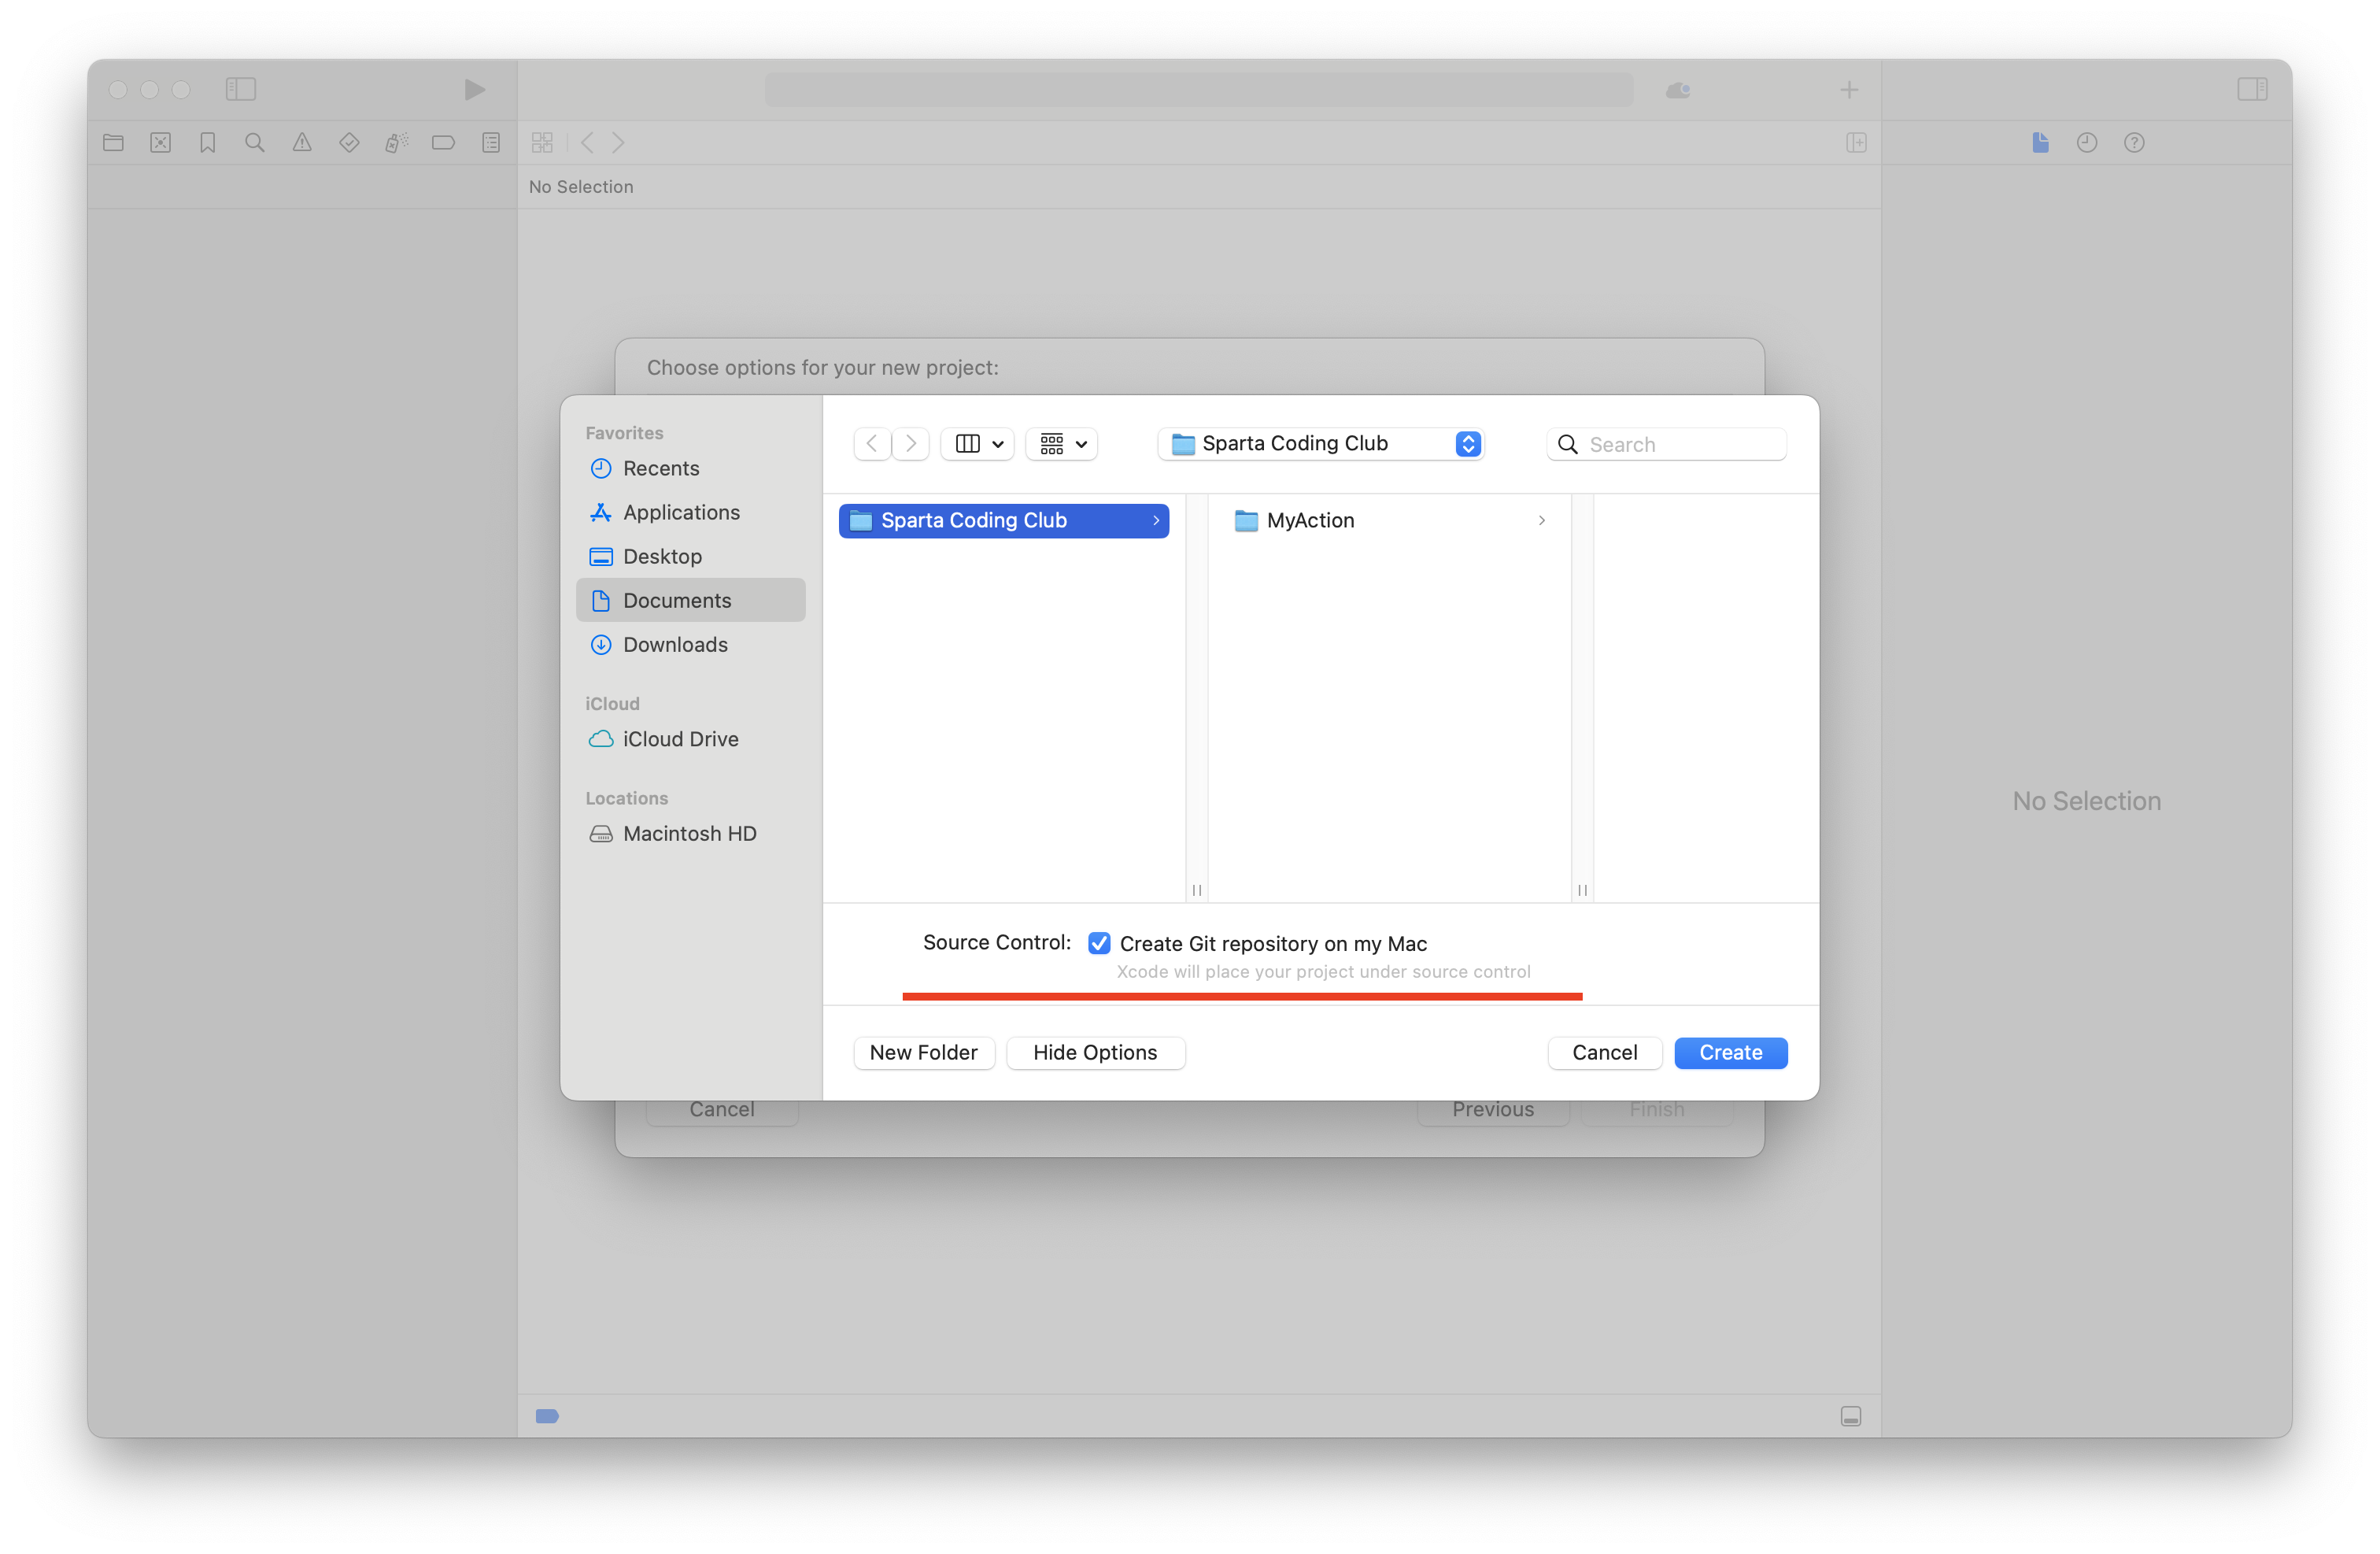
Task: Uncheck Create Git repository on my Mac
Action: [1099, 943]
